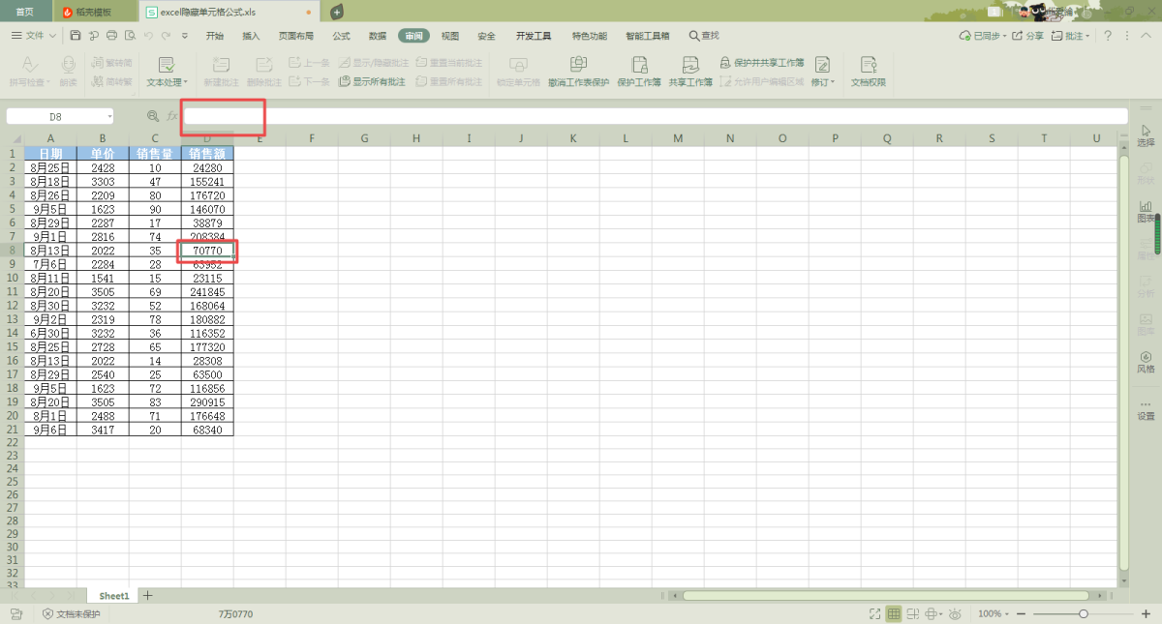Click the Name Box showing D8
The height and width of the screenshot is (624, 1162).
[56, 116]
